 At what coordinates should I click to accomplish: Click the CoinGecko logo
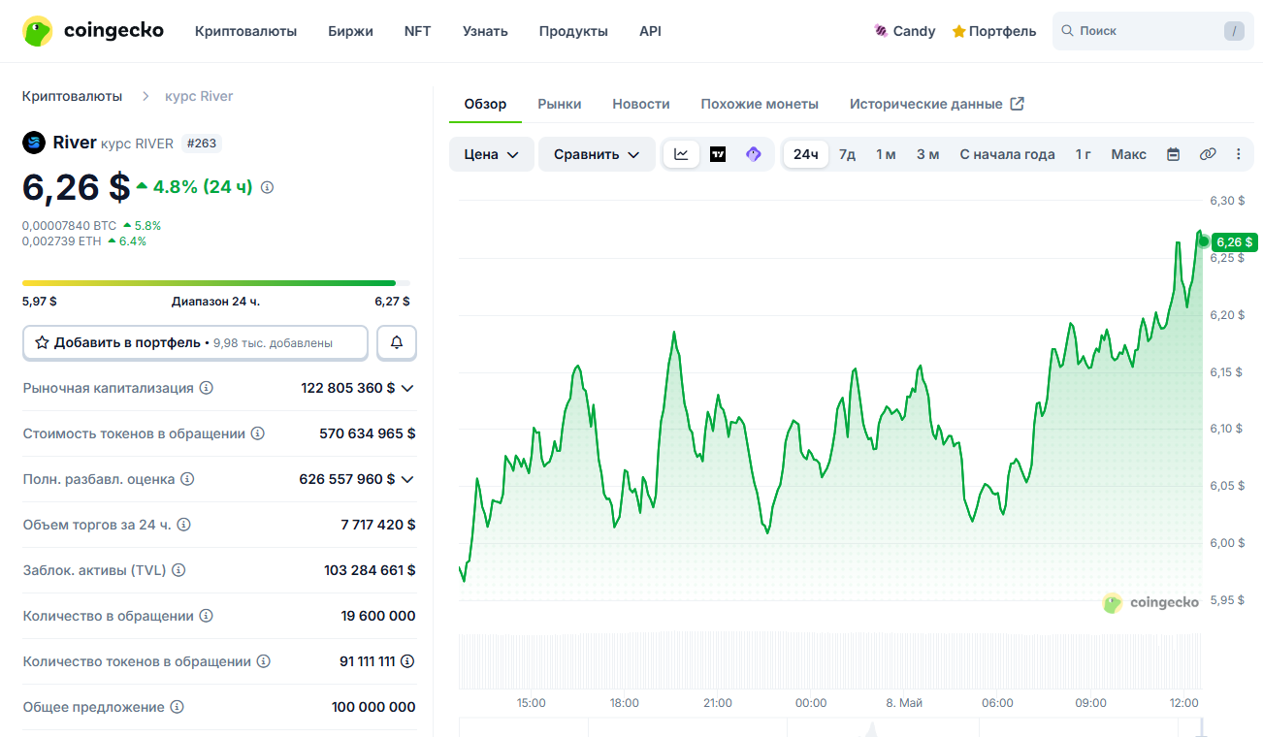pos(93,31)
